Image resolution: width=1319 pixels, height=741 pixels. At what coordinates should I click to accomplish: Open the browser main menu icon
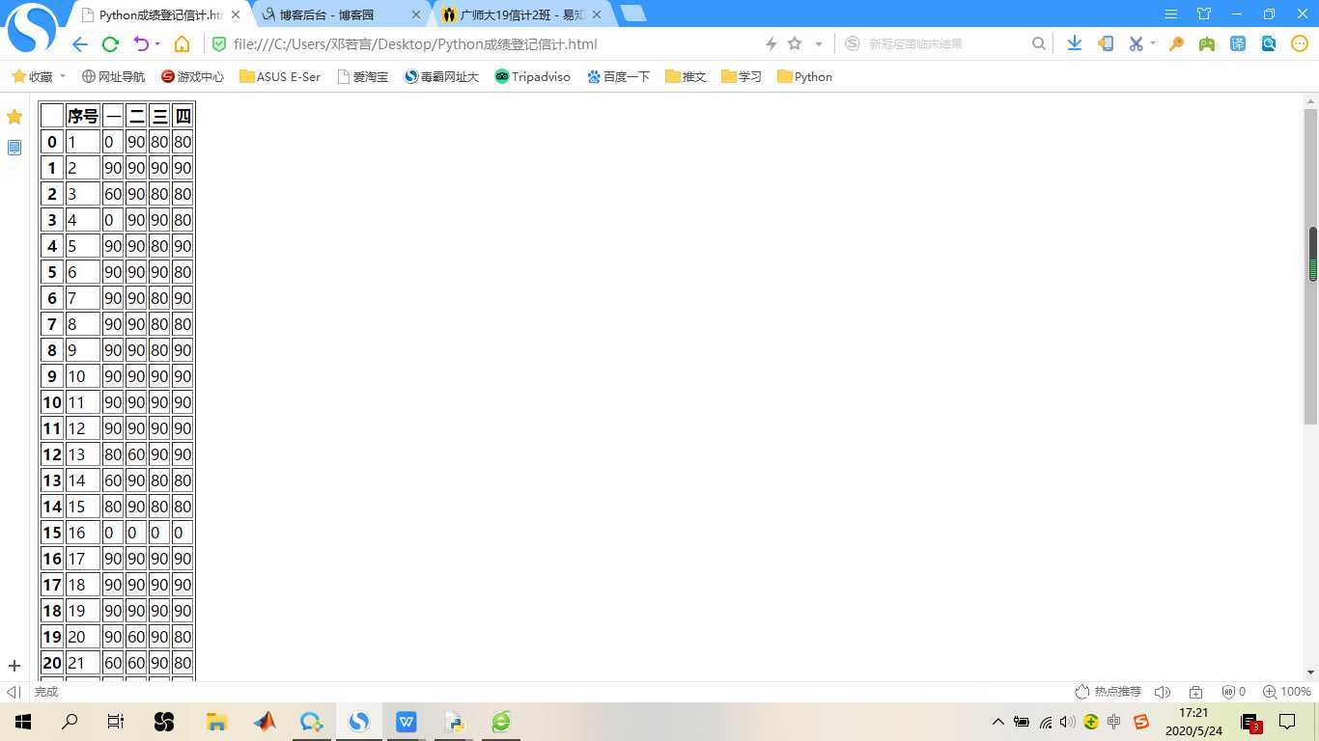click(x=1170, y=14)
